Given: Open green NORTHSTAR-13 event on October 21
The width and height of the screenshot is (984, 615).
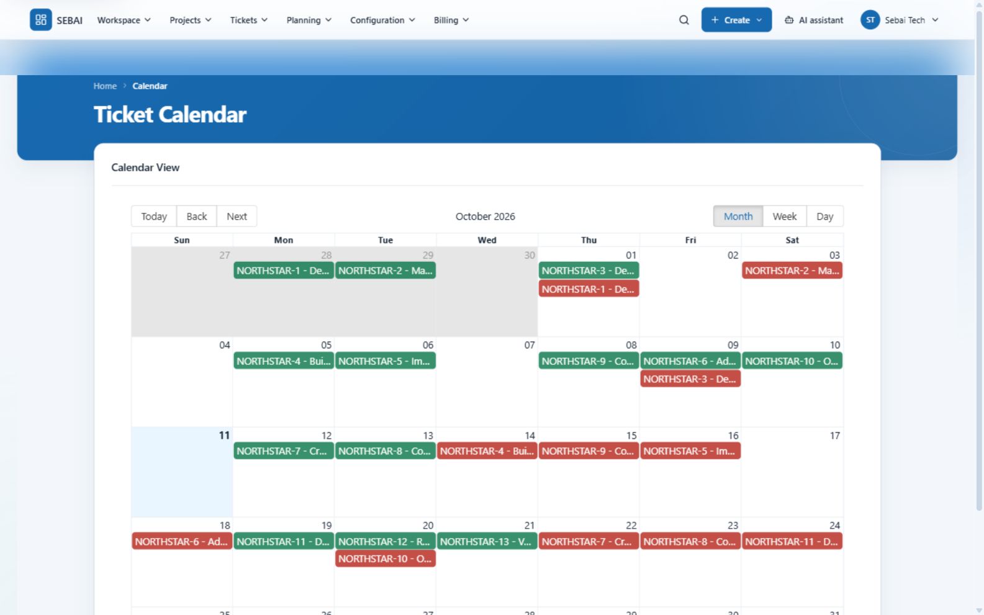Looking at the screenshot, I should 487,542.
